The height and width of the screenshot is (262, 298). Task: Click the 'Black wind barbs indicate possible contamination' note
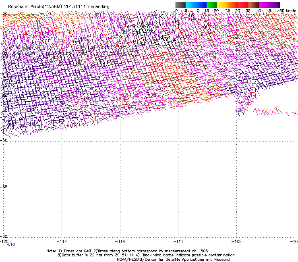point(188,255)
